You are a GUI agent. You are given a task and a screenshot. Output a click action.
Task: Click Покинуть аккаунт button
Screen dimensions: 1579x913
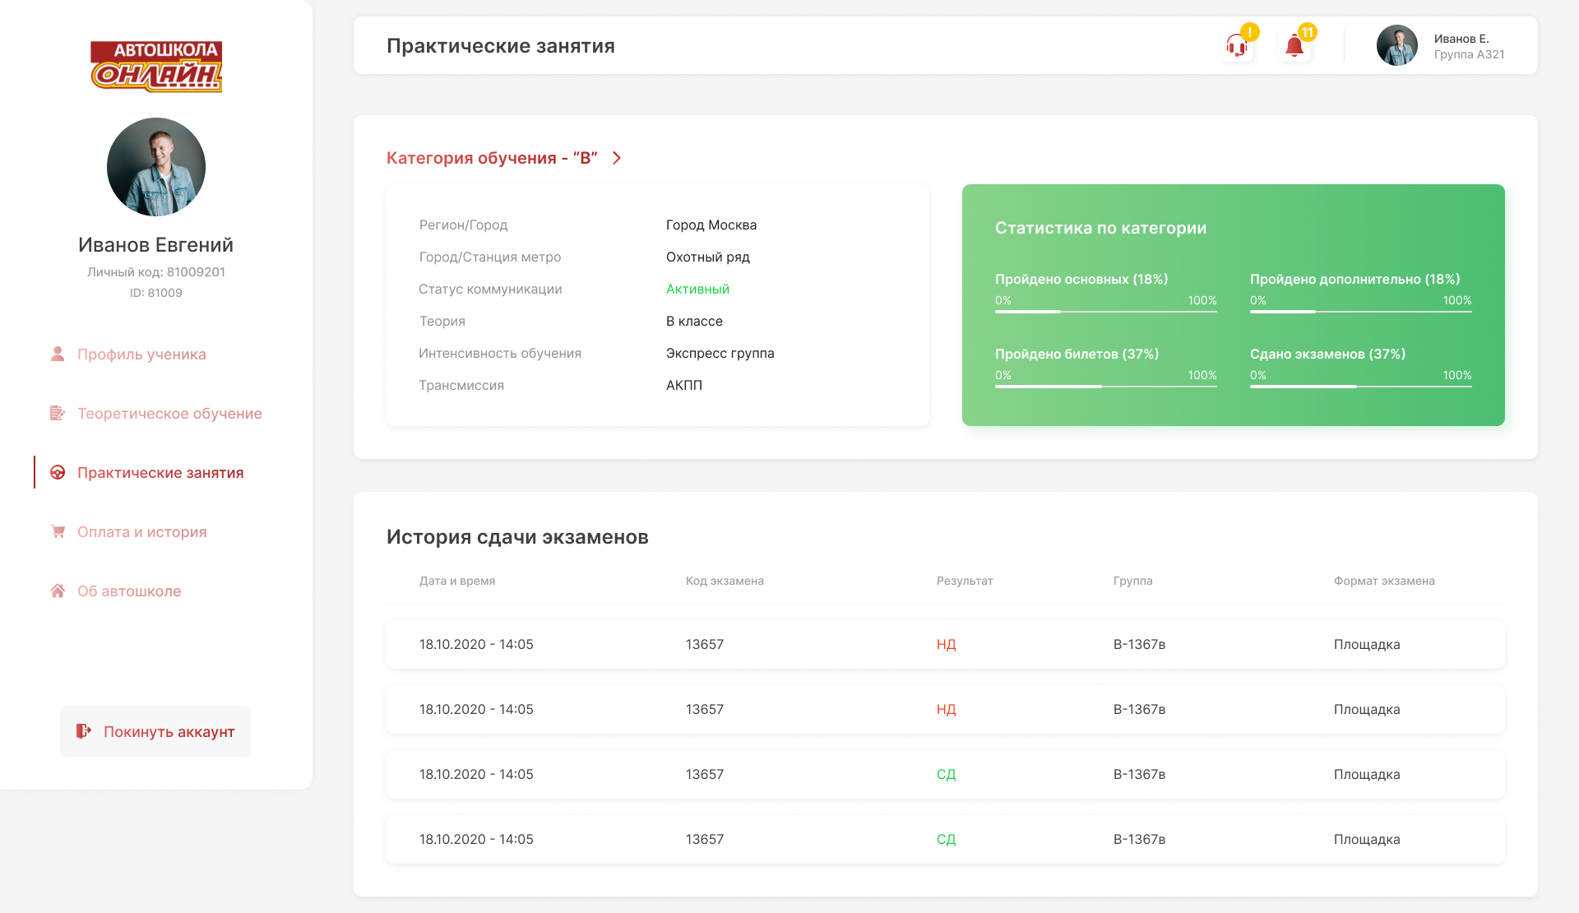click(155, 731)
